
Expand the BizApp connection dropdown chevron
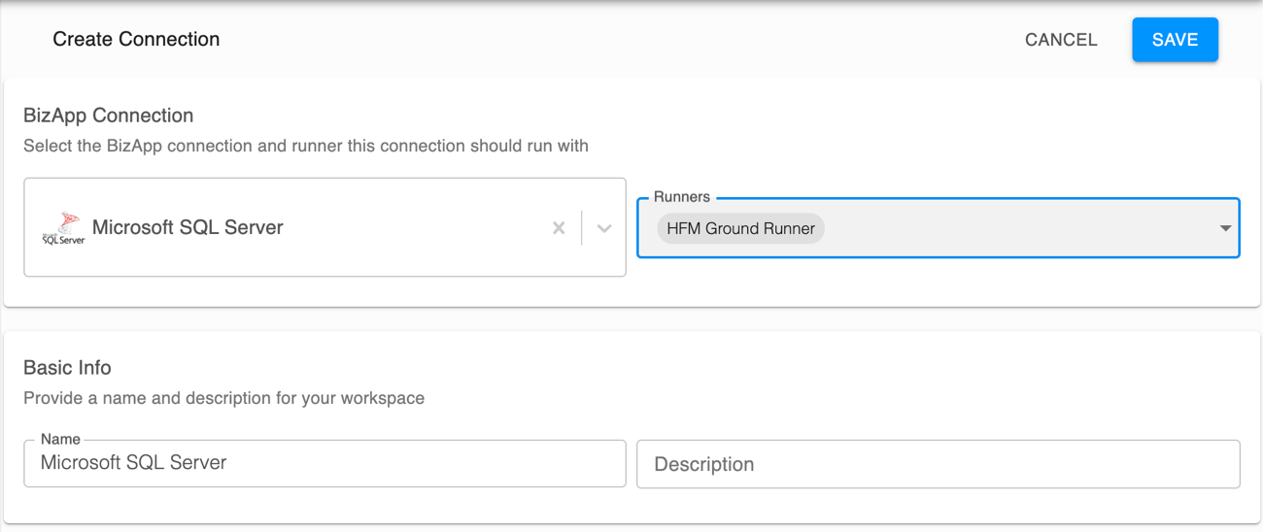pos(604,228)
